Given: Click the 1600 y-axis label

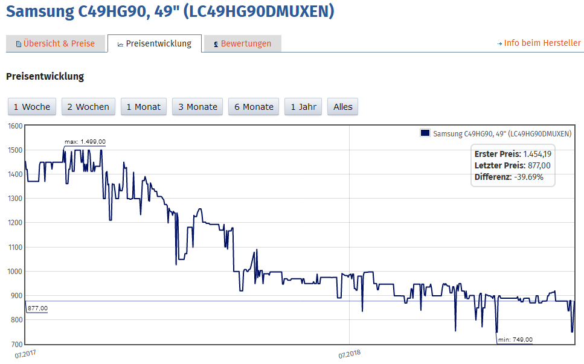Looking at the screenshot, I should pyautogui.click(x=15, y=126).
